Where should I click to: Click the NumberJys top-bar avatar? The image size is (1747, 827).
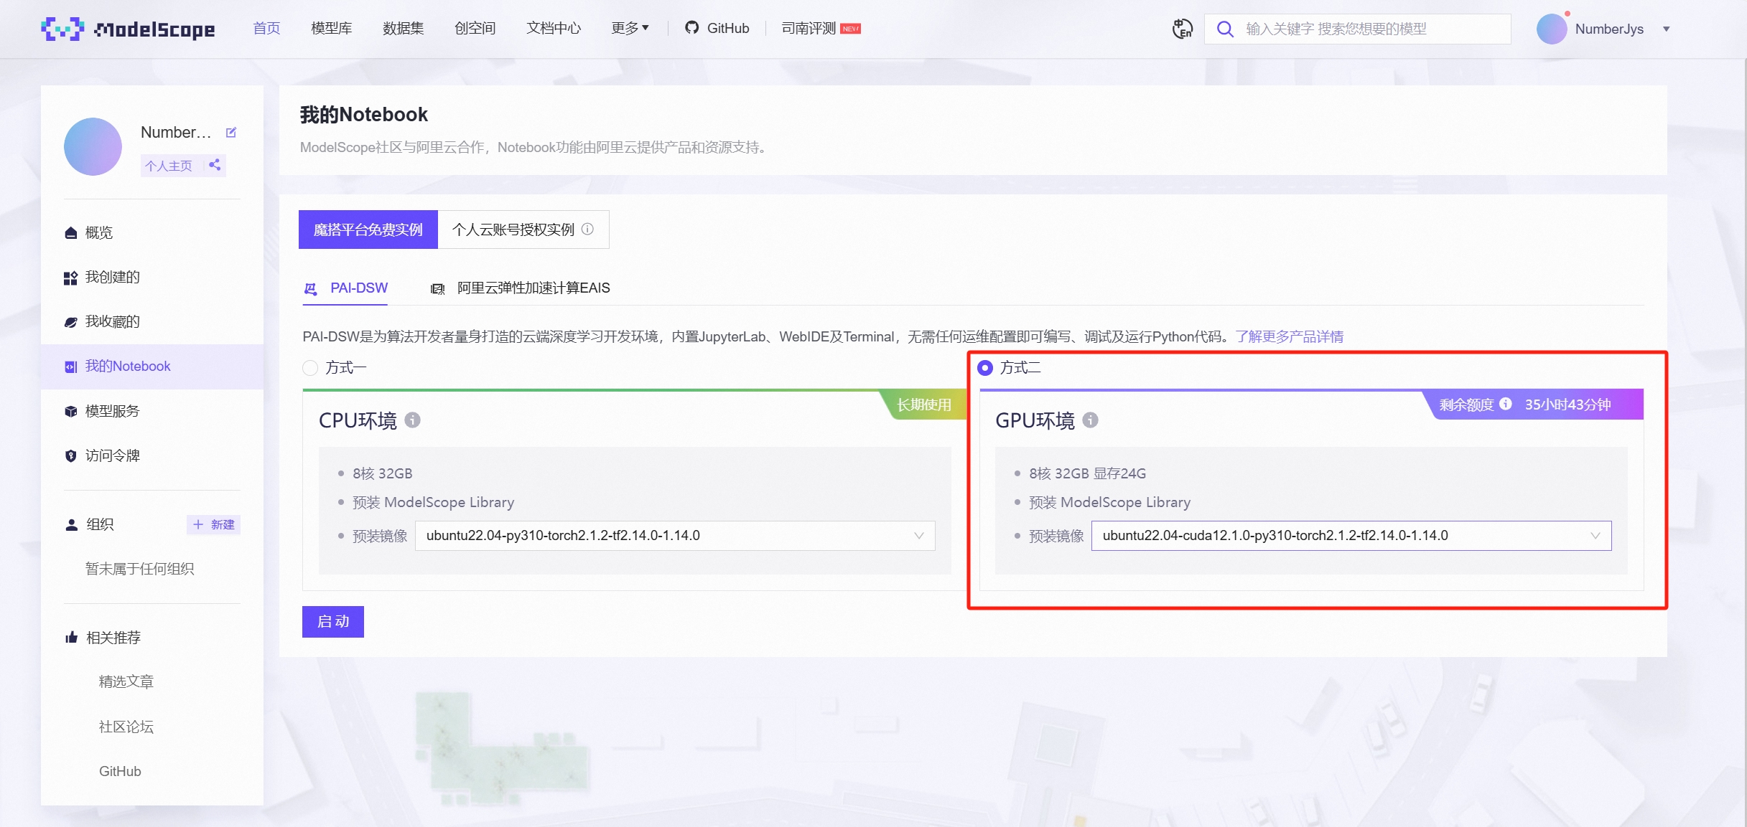[1551, 29]
